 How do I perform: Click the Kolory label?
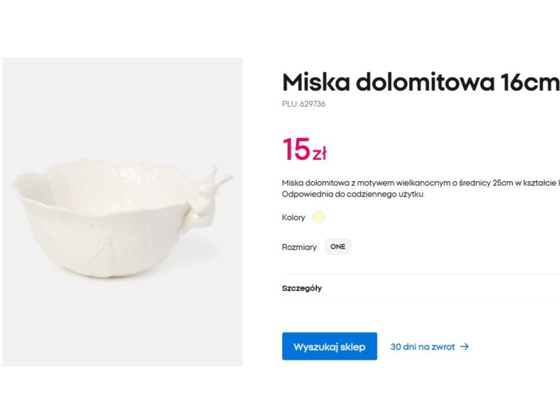click(293, 217)
